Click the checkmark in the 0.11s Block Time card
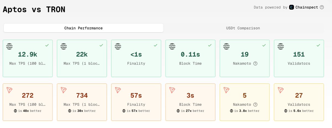Viewport: 332px width, 128px height. (x=210, y=45)
